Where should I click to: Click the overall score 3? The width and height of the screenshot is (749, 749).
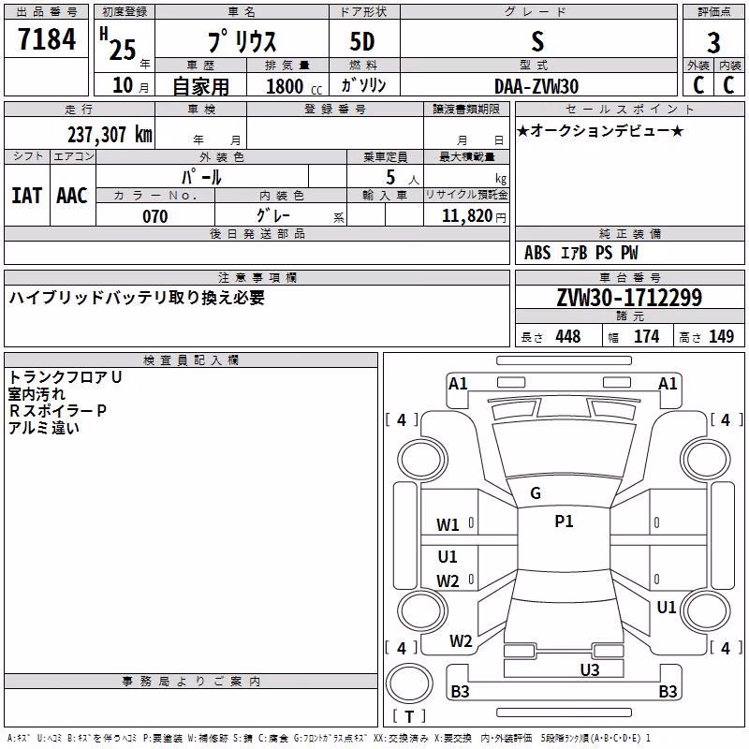tap(713, 42)
